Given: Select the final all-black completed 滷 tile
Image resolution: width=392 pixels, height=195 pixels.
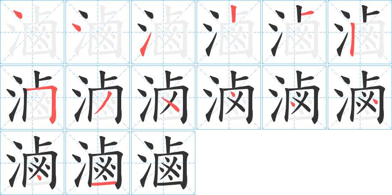Looking at the screenshot, I should (163, 163).
